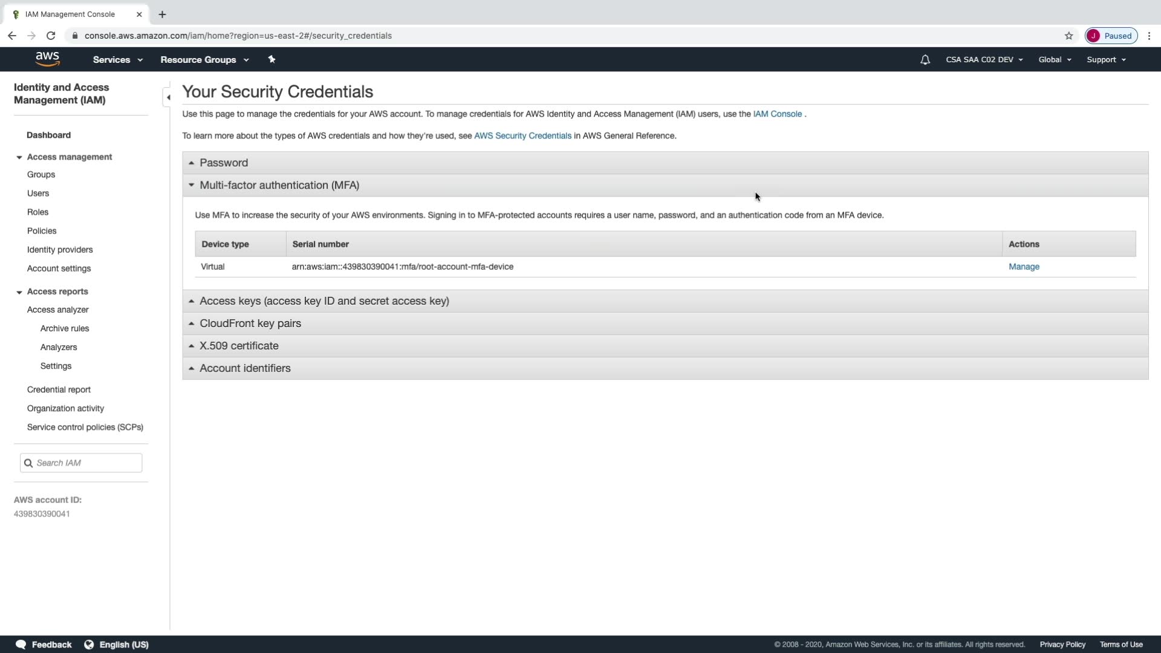Viewport: 1161px width, 653px height.
Task: Expand the Password section
Action: pyautogui.click(x=224, y=163)
